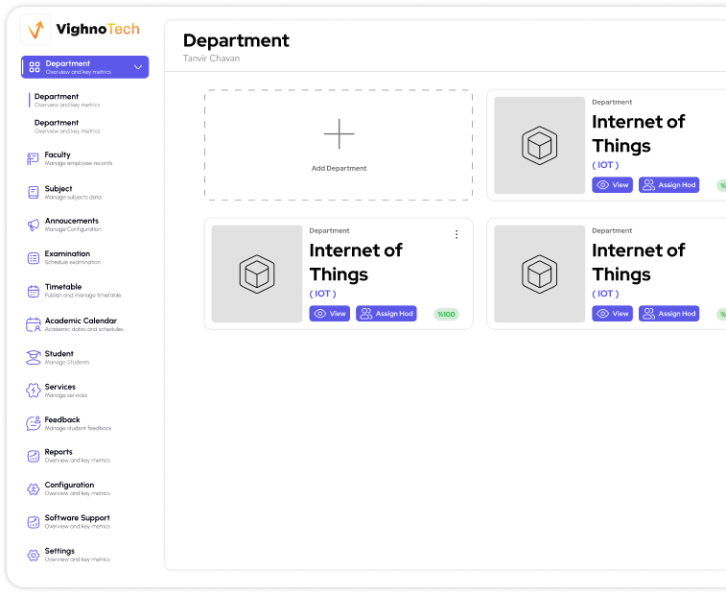Image resolution: width=726 pixels, height=594 pixels.
Task: Click the Tanvir Chavan subtitle
Action: (x=211, y=59)
